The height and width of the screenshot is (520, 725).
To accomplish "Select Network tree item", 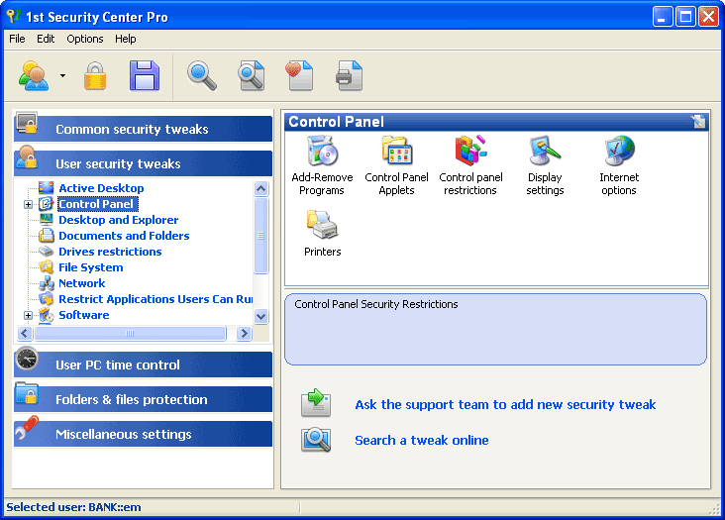I will point(82,283).
